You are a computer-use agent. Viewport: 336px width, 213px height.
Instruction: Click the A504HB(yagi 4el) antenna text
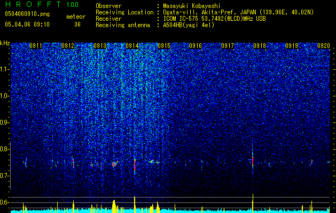tap(189, 25)
